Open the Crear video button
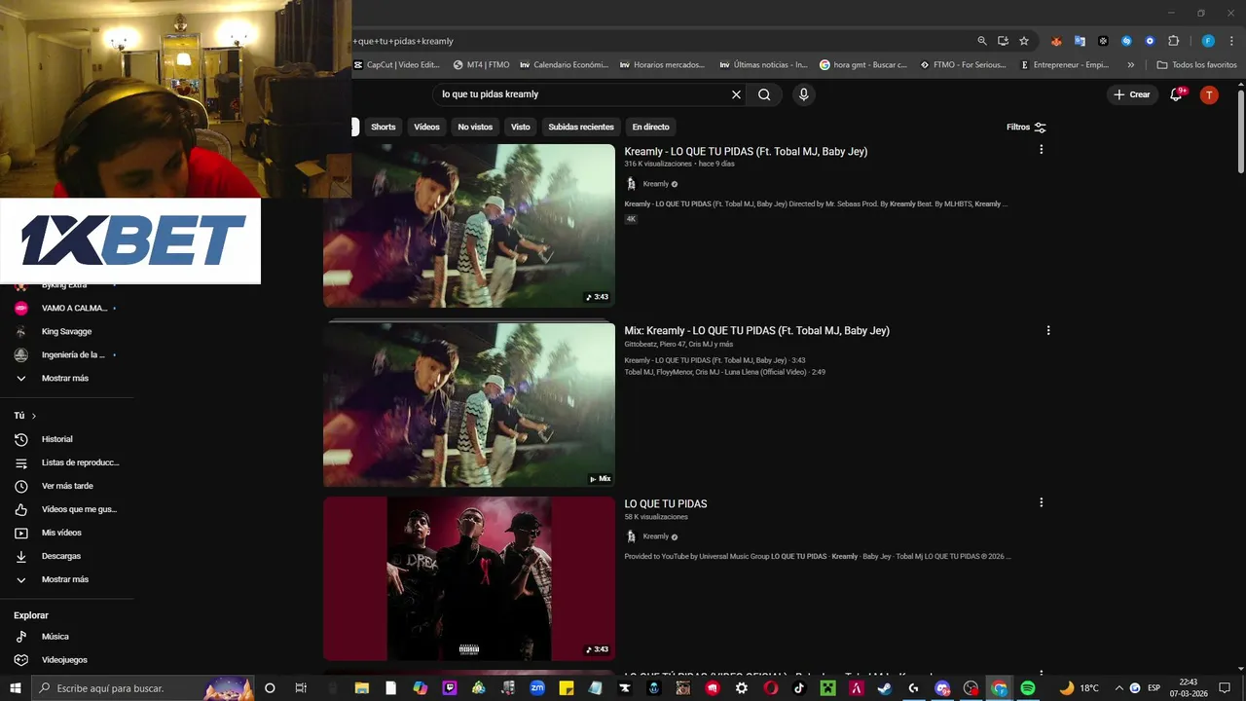The width and height of the screenshot is (1246, 701). [1132, 94]
